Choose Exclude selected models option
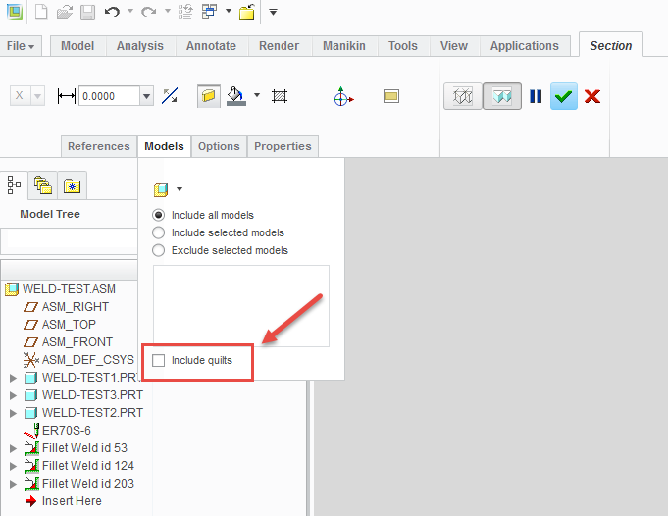The height and width of the screenshot is (516, 668). [x=159, y=250]
